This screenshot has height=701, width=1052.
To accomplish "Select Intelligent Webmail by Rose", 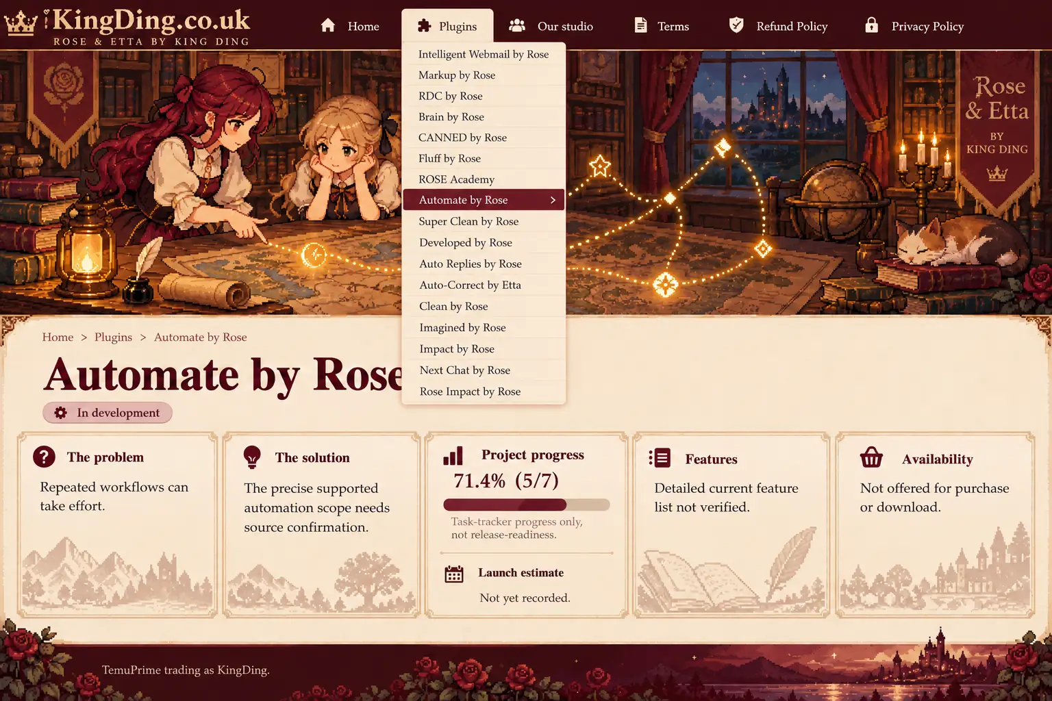I will click(x=484, y=54).
